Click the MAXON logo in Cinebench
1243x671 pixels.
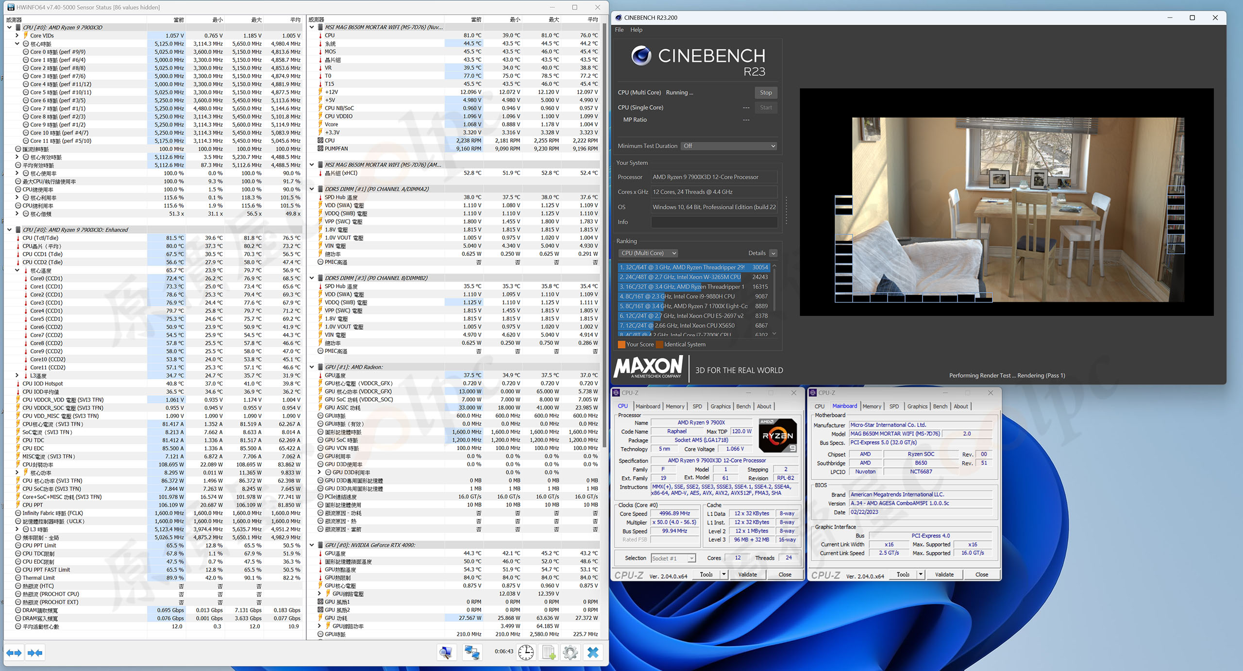(x=648, y=367)
